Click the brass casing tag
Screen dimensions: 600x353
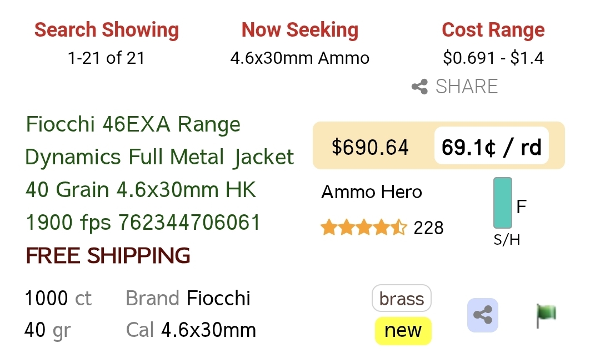click(401, 299)
